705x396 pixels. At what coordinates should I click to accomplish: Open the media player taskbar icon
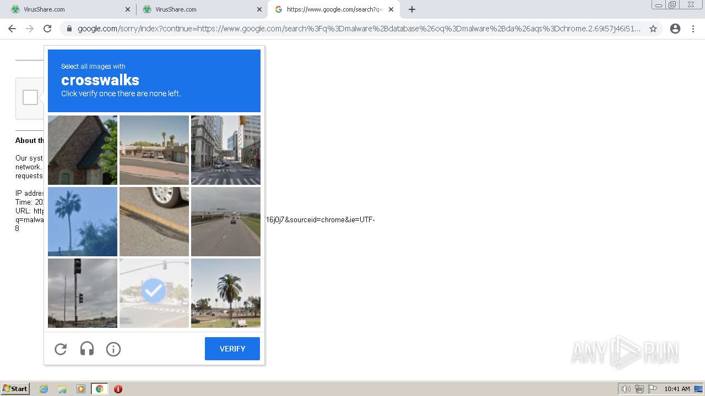pyautogui.click(x=81, y=389)
